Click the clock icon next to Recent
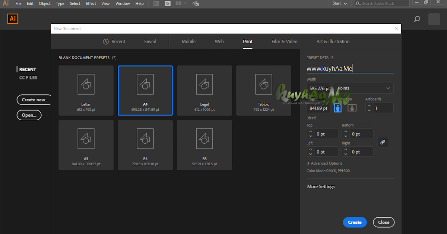This screenshot has height=234, width=447. click(x=106, y=42)
